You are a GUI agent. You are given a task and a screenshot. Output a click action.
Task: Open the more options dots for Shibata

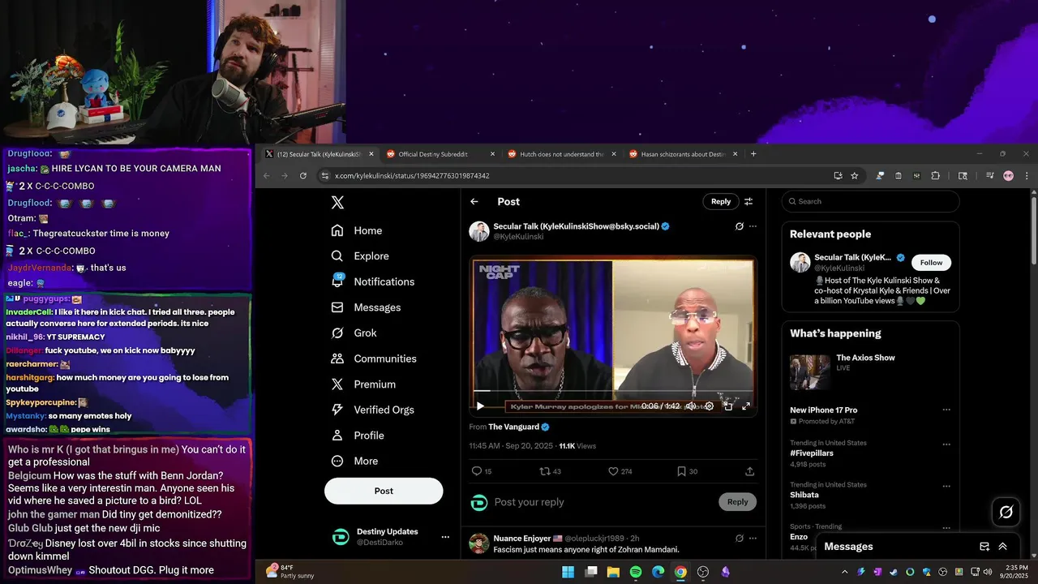coord(946,486)
